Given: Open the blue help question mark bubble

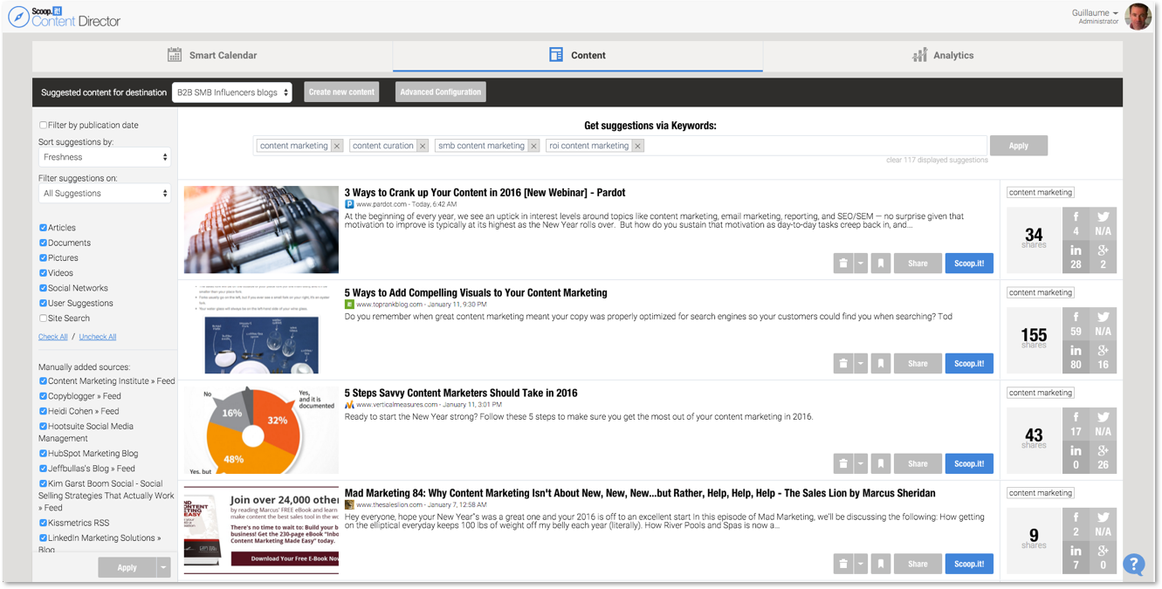Looking at the screenshot, I should (1133, 565).
